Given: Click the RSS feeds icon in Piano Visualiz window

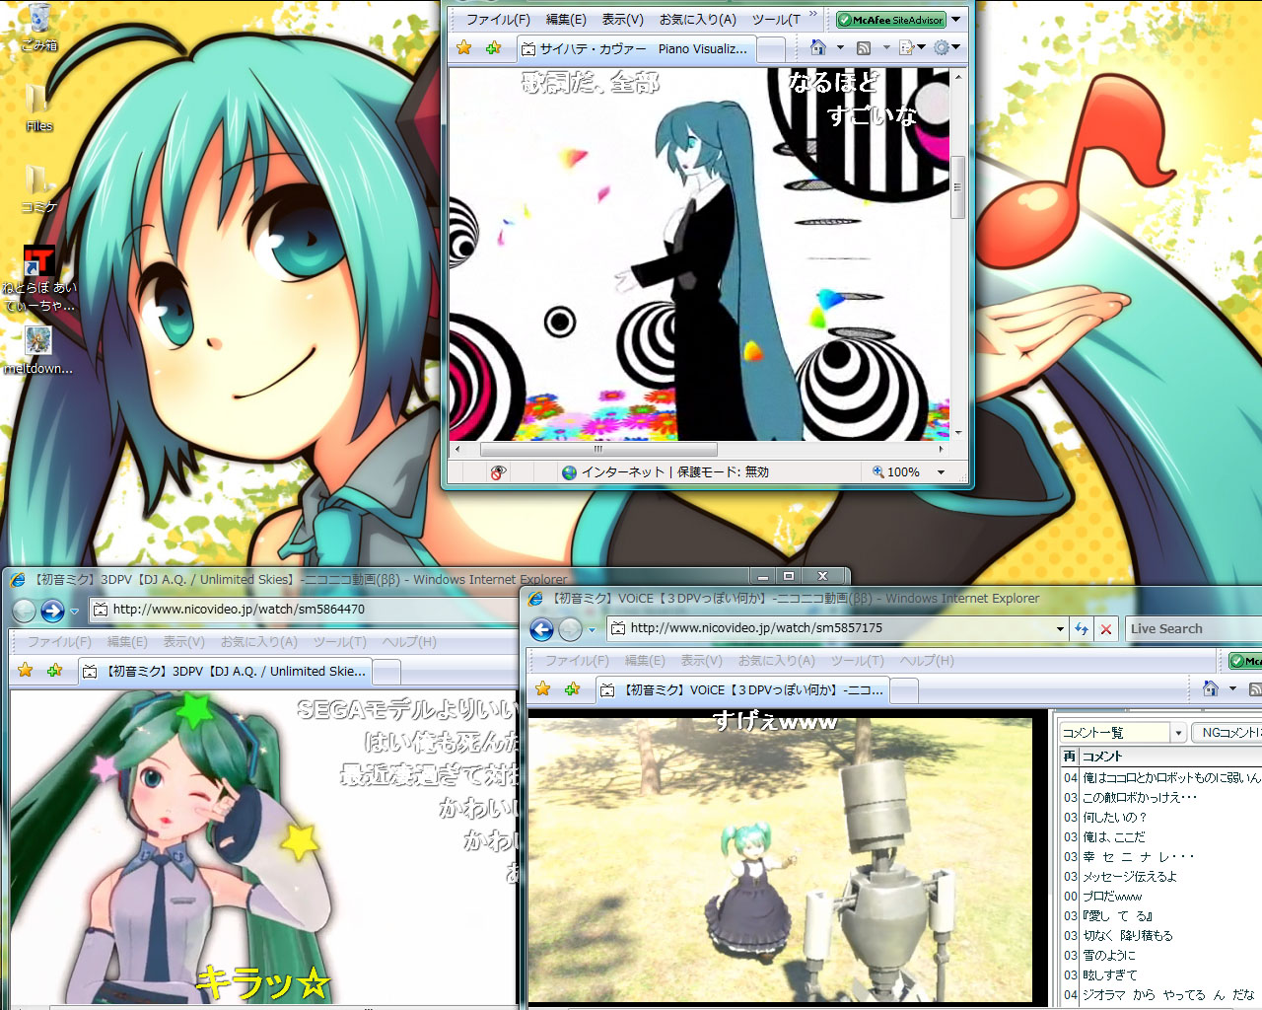Looking at the screenshot, I should tap(864, 47).
